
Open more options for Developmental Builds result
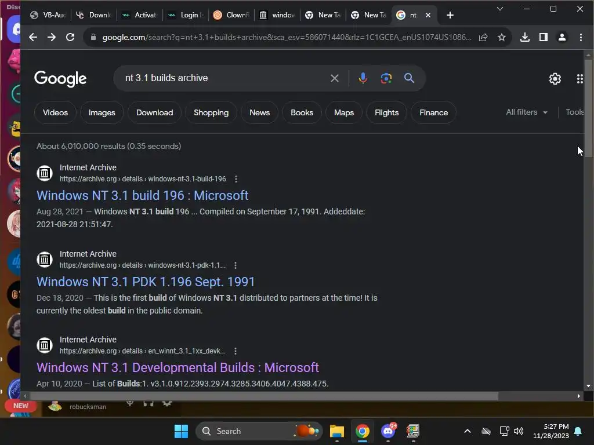(236, 351)
